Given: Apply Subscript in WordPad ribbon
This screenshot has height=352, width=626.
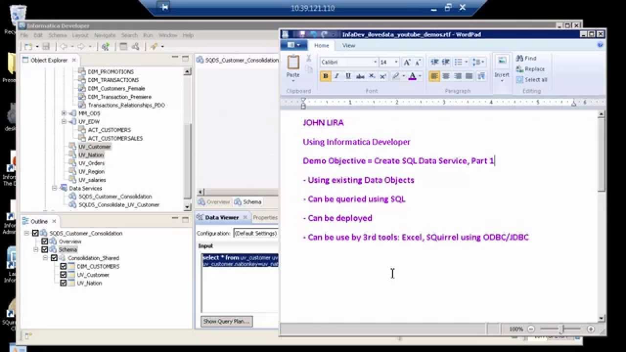Looking at the screenshot, I should point(372,76).
